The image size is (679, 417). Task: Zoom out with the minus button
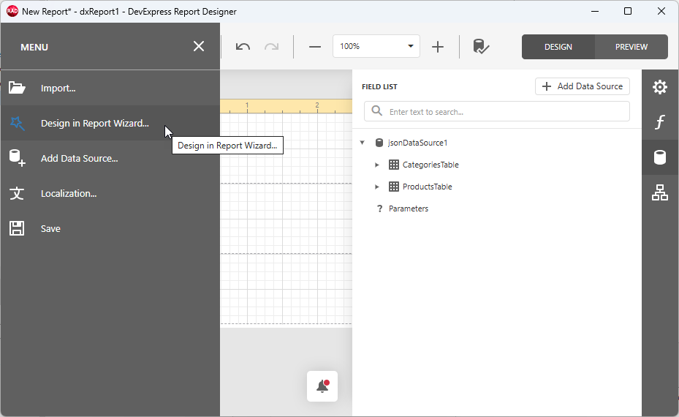click(315, 46)
